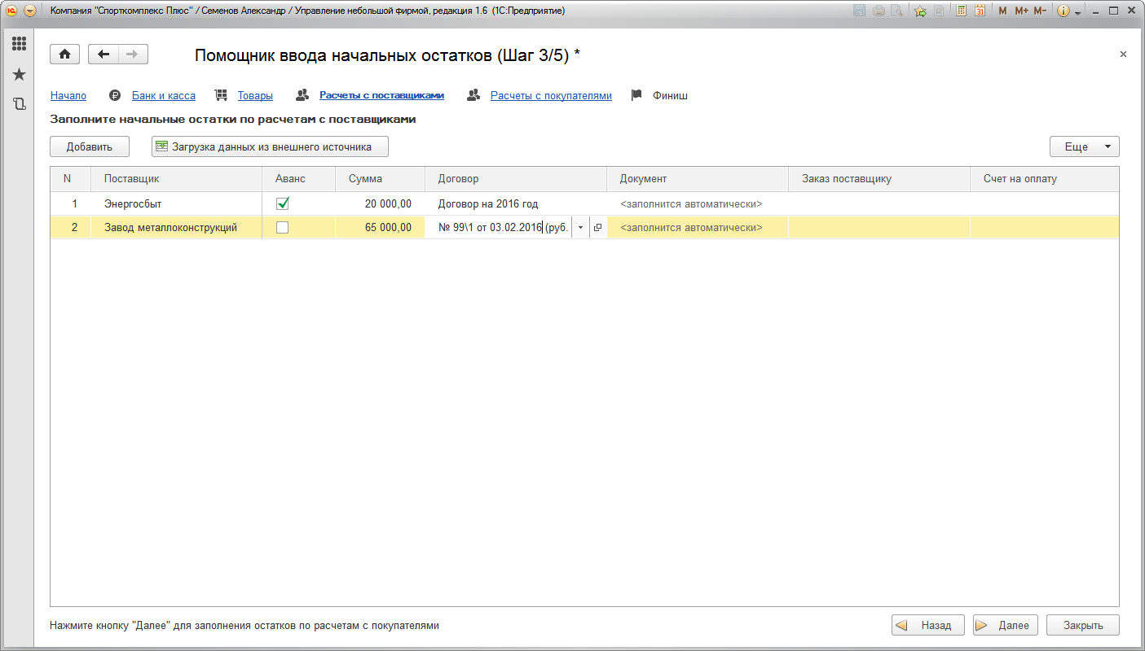This screenshot has width=1145, height=651.
Task: Open the sections grid menu in the sidebar
Action: [x=19, y=44]
